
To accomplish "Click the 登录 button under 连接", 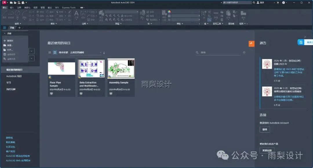I will coord(265,129).
